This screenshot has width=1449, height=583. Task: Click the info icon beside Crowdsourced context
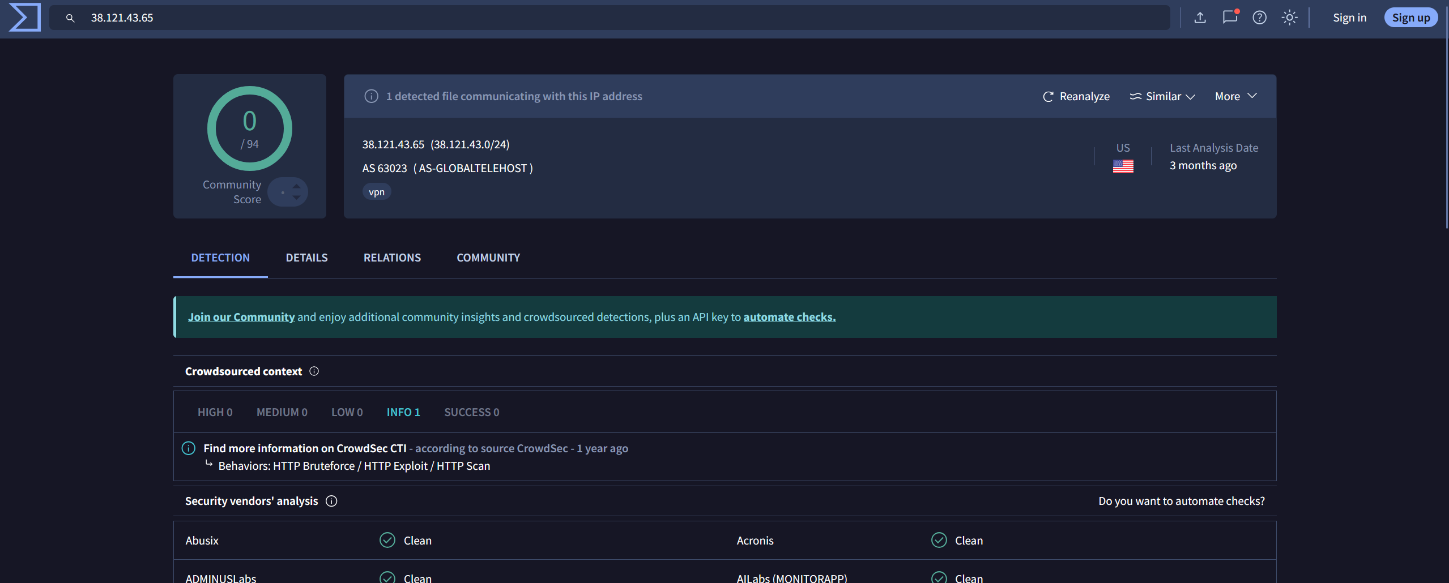(314, 371)
